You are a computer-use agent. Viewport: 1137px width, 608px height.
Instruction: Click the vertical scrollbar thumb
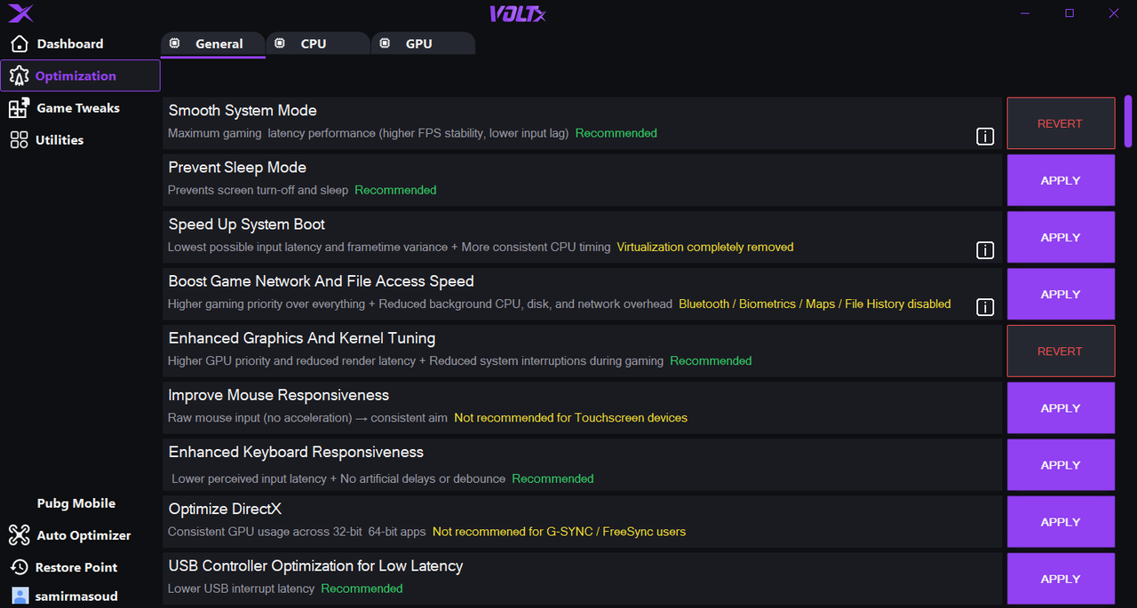pos(1128,122)
